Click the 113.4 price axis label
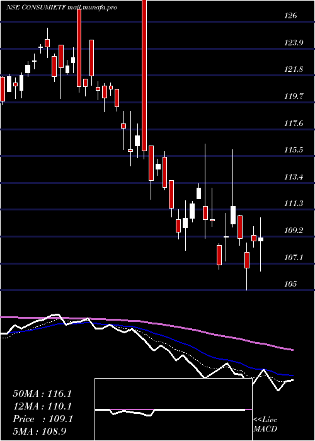The image size is (315, 441). point(294,177)
